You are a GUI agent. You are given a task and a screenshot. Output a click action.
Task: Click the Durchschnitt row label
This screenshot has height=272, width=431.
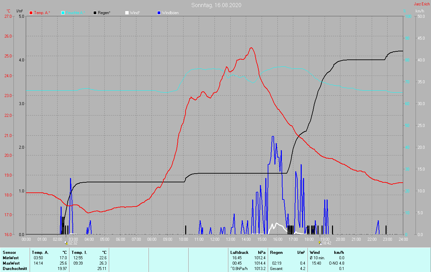click(15, 269)
